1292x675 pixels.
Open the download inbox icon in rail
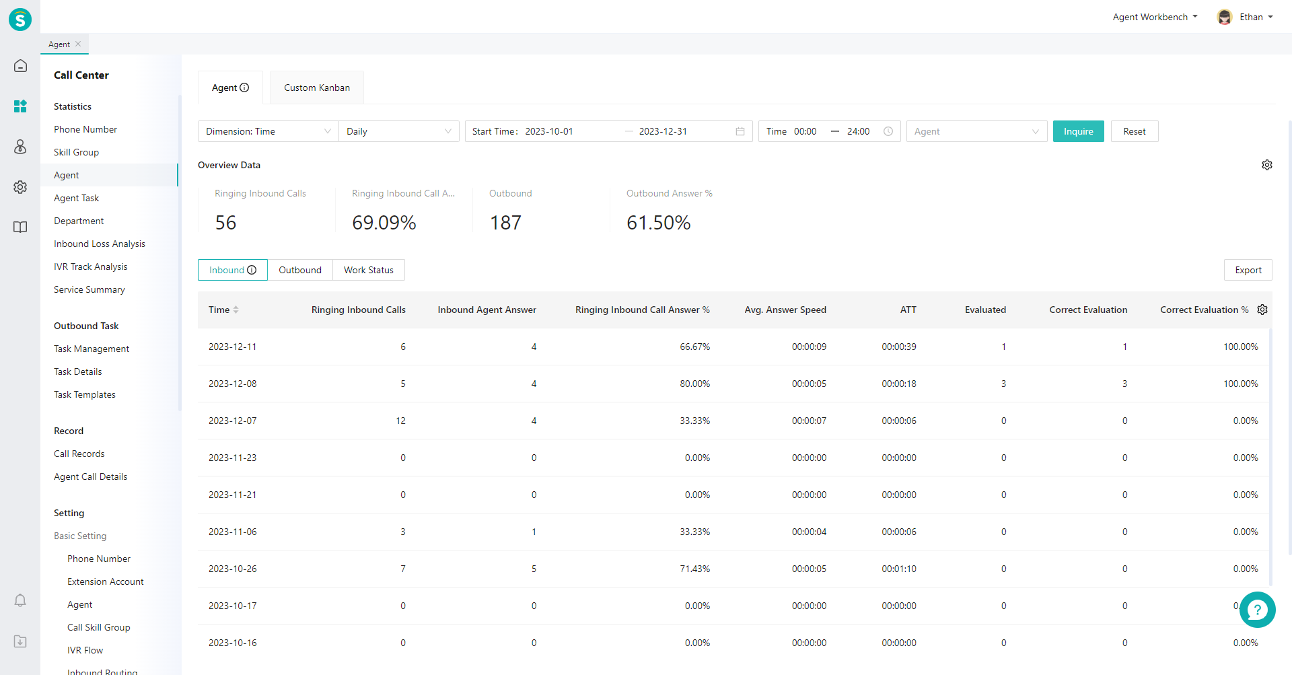pyautogui.click(x=20, y=641)
